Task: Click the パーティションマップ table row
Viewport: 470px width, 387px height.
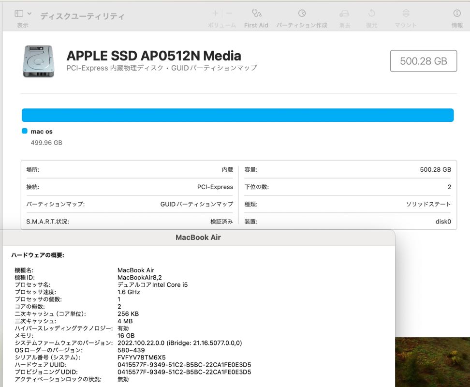Action: (x=129, y=204)
